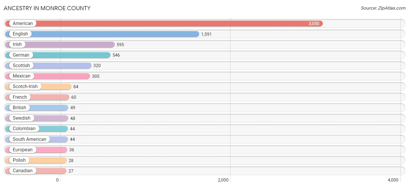Click the 49 value beside British
Viewport: 409px width, 187px height.
73,108
